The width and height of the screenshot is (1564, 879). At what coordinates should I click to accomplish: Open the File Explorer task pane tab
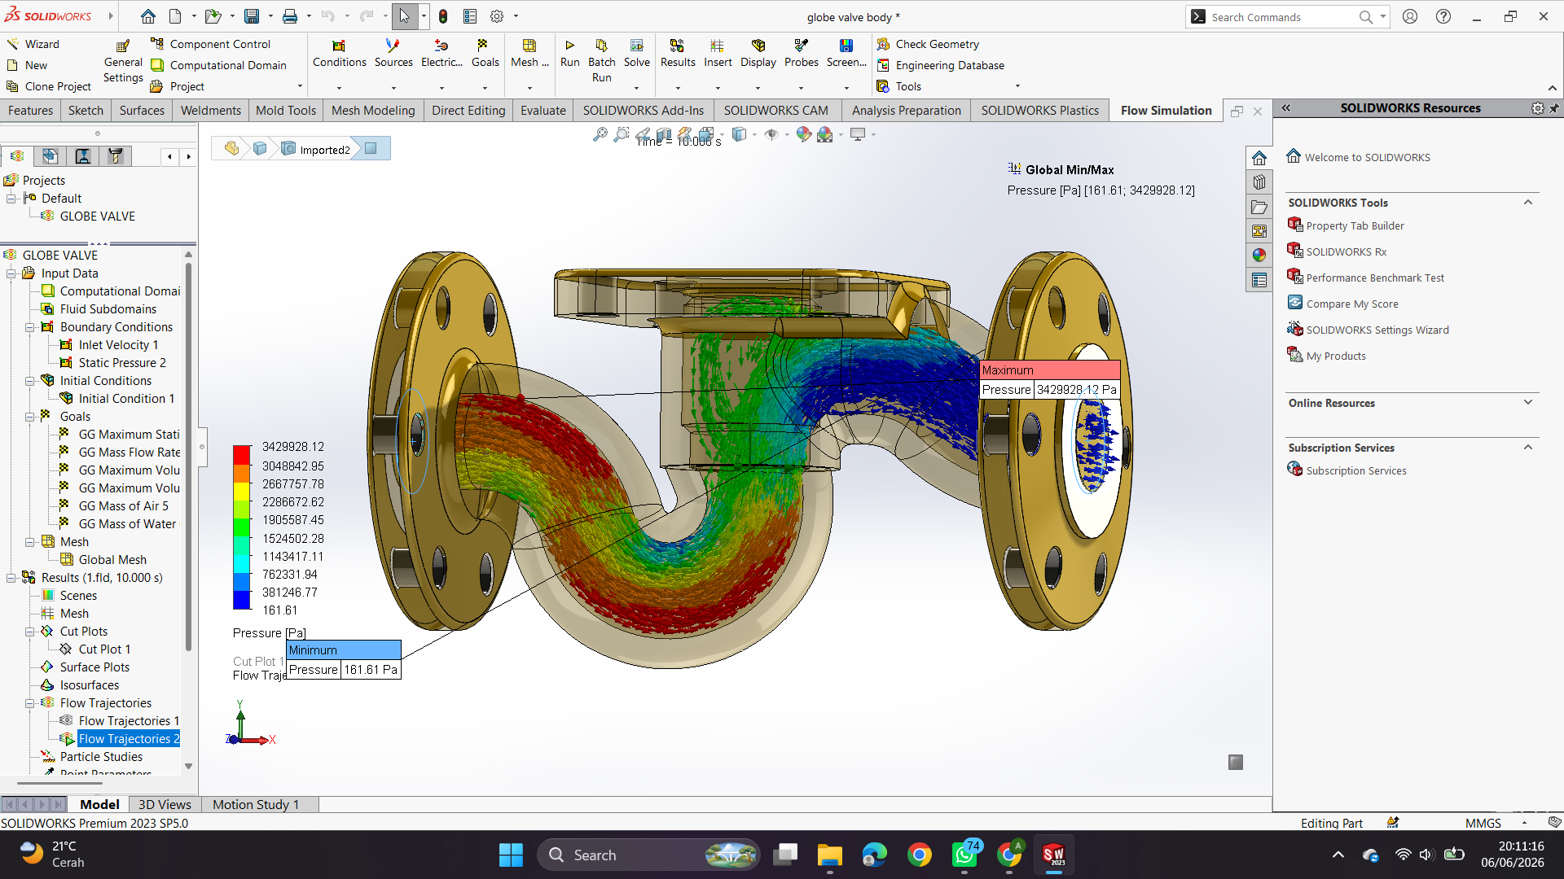click(1259, 207)
